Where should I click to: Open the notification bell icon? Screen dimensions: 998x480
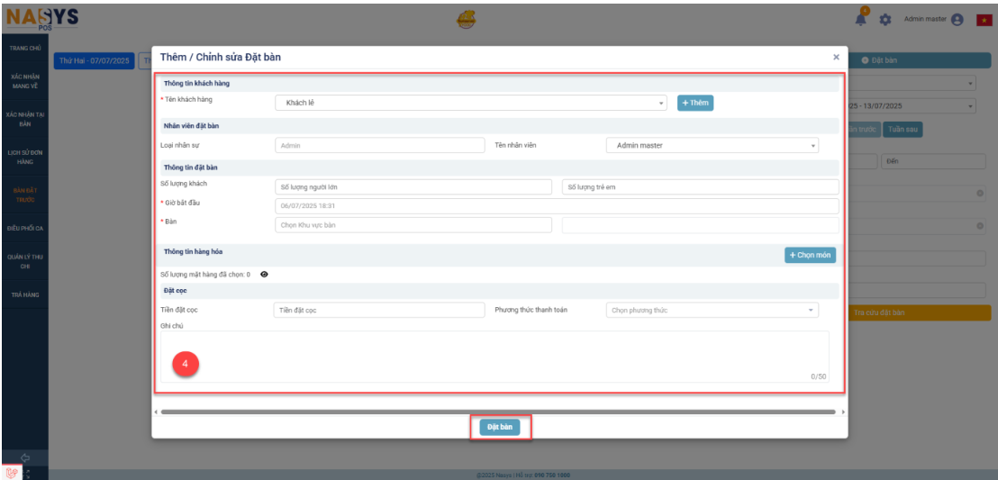[x=862, y=19]
